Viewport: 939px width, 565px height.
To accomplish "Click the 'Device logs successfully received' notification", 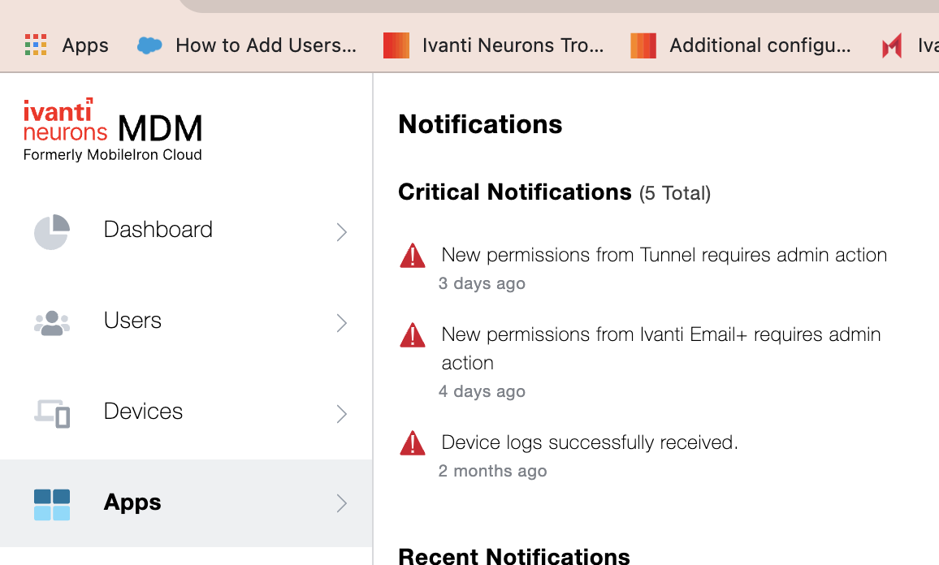I will 588,442.
